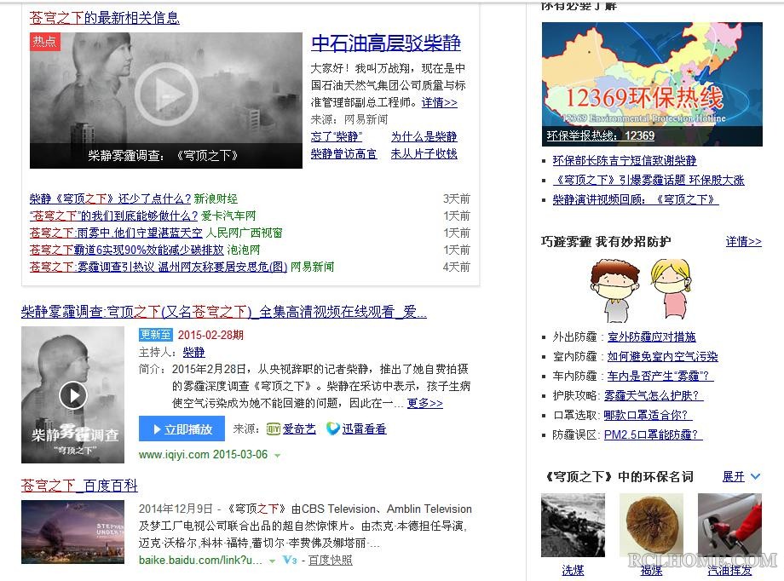Click the 褐煤 thumbnail image
784x581 pixels.
pos(651,525)
